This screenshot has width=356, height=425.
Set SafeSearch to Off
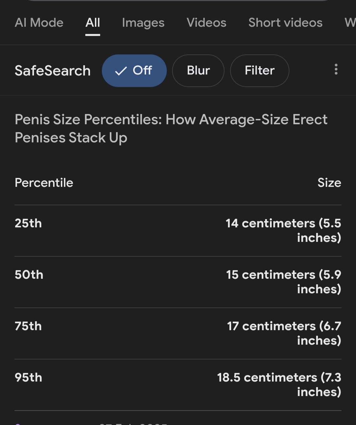tap(134, 71)
